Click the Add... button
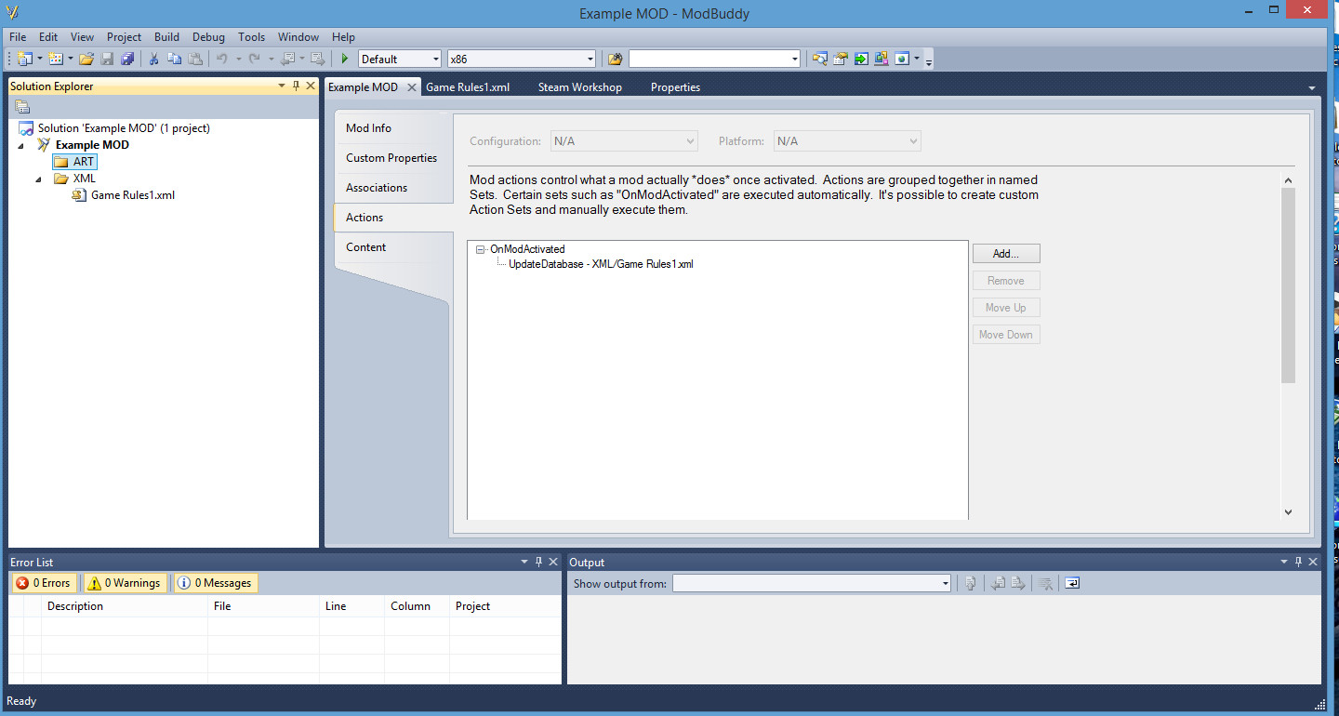The image size is (1339, 716). tap(1006, 254)
